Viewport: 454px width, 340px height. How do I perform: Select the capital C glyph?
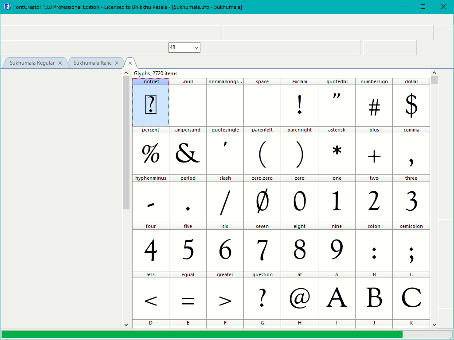[411, 295]
